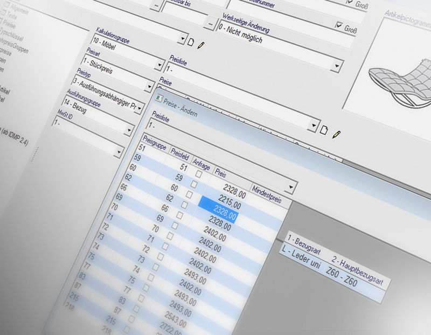The image size is (431, 335).
Task: Click the '1 - Bezugsart' column header
Action: 304,244
